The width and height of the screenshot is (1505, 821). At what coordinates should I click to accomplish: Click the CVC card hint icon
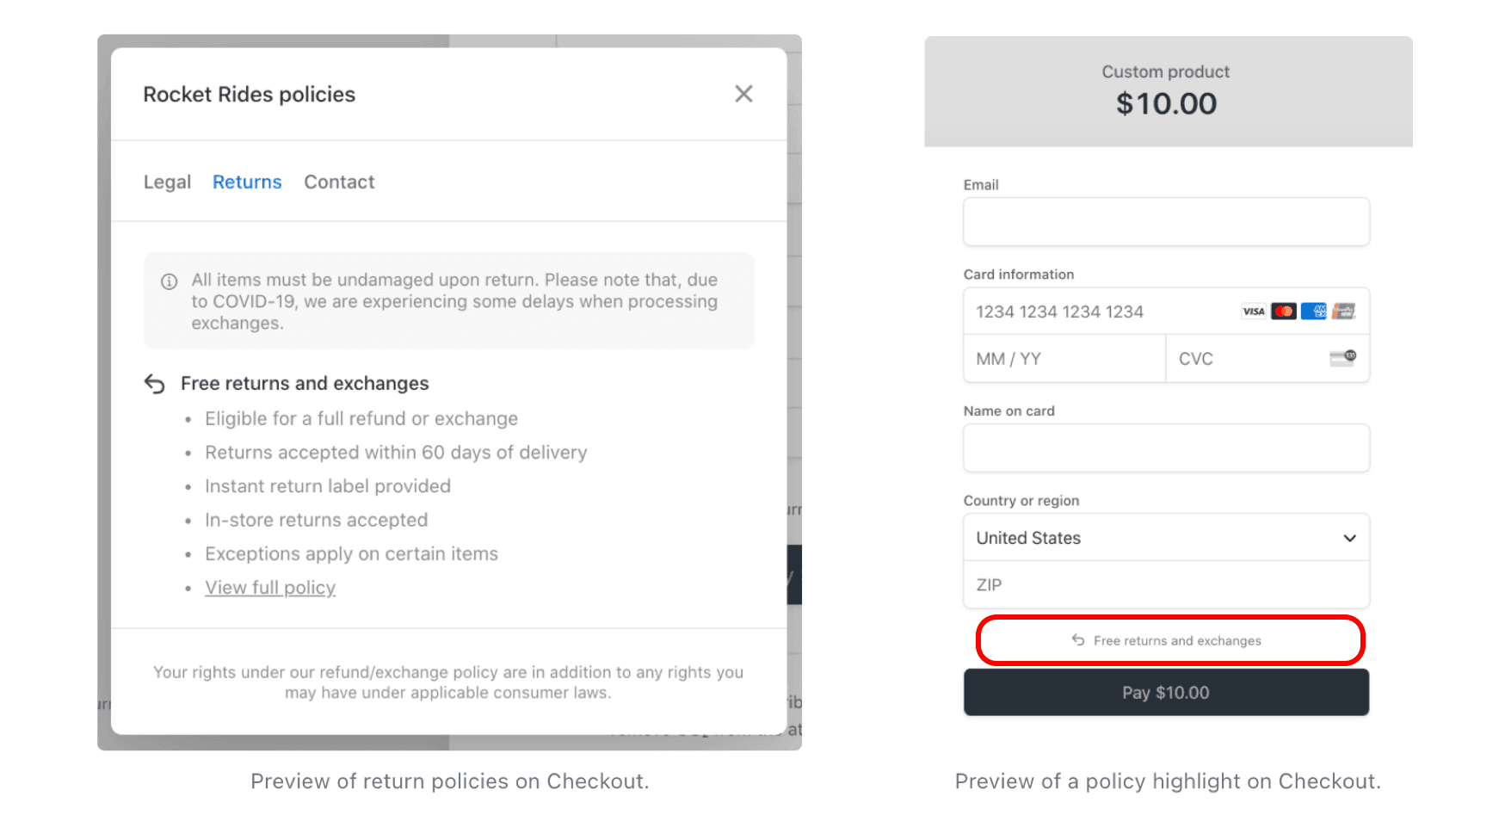point(1341,358)
